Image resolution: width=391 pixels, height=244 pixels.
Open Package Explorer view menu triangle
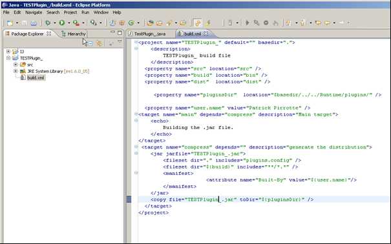coord(120,41)
